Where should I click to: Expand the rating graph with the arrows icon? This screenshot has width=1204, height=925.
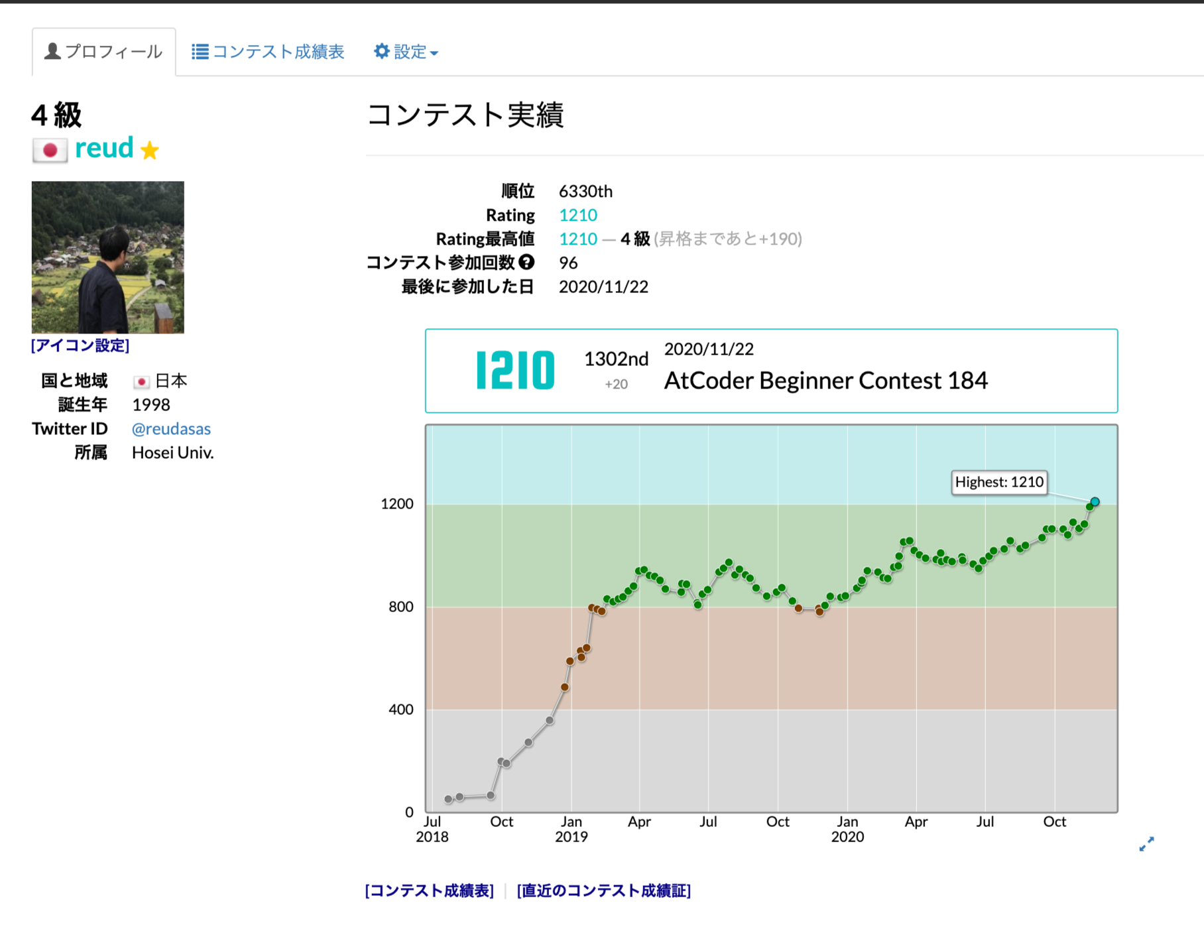(x=1146, y=843)
